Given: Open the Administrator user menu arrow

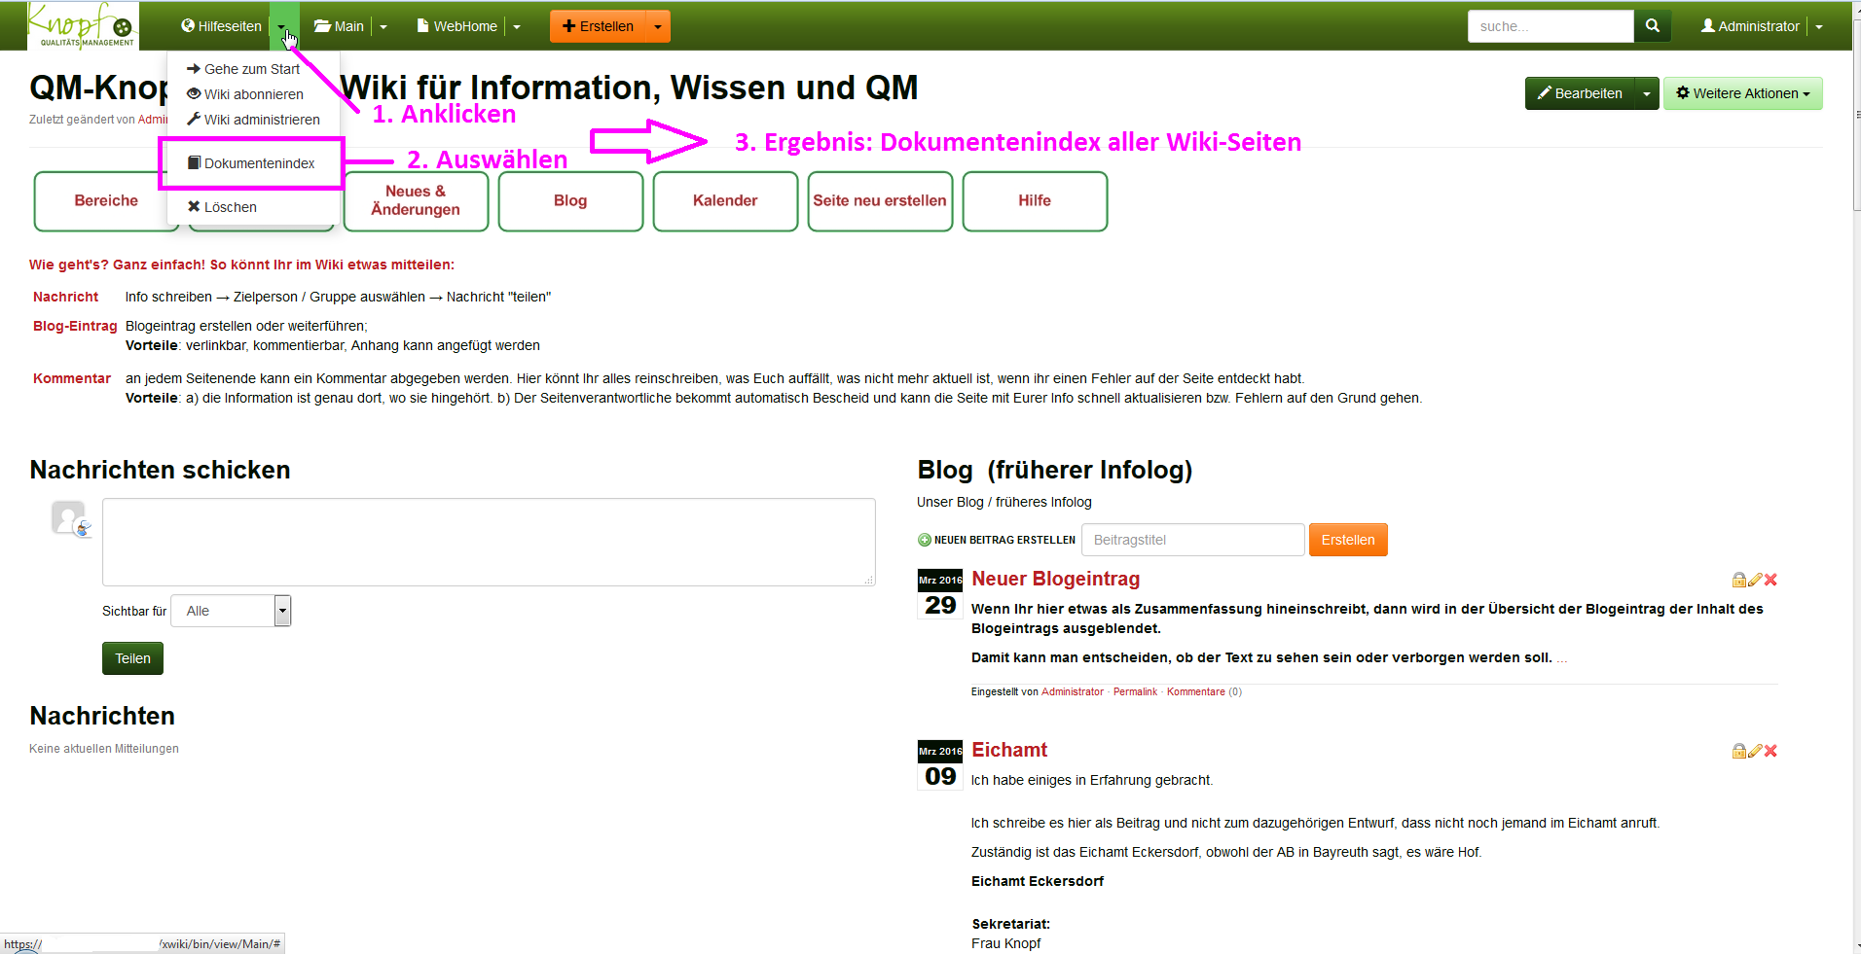Looking at the screenshot, I should click(x=1818, y=26).
